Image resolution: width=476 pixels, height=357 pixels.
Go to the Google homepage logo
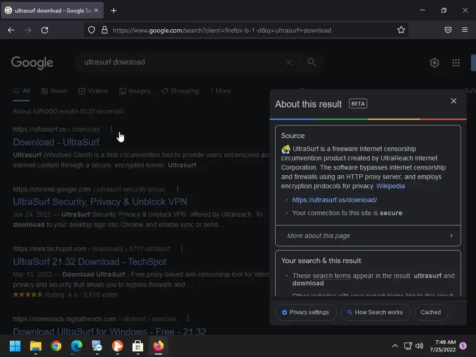click(32, 63)
